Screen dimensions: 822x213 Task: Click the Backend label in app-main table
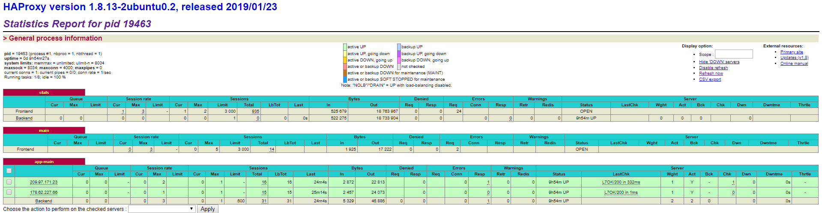click(44, 201)
